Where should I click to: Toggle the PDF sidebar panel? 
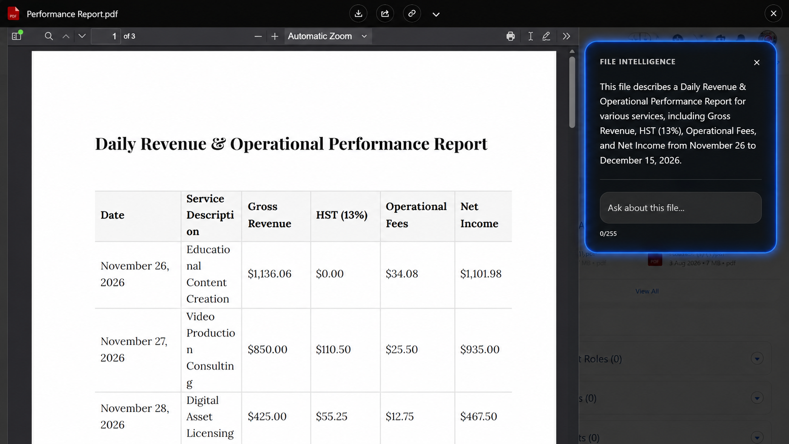coord(17,36)
